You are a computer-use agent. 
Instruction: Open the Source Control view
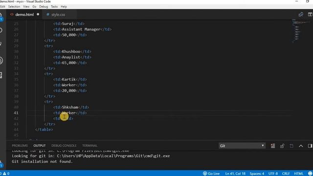[x=1, y=44]
